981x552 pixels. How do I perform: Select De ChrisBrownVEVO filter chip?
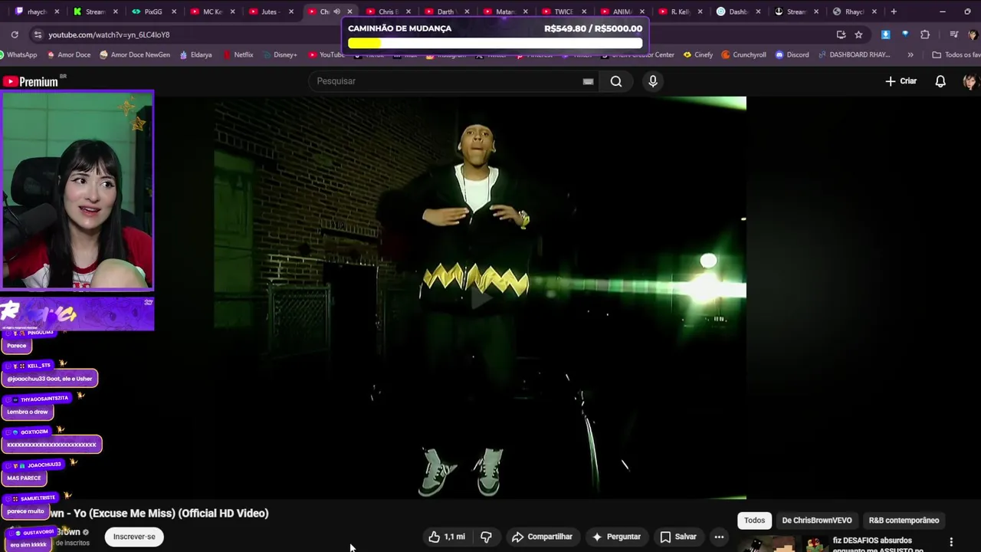817,521
